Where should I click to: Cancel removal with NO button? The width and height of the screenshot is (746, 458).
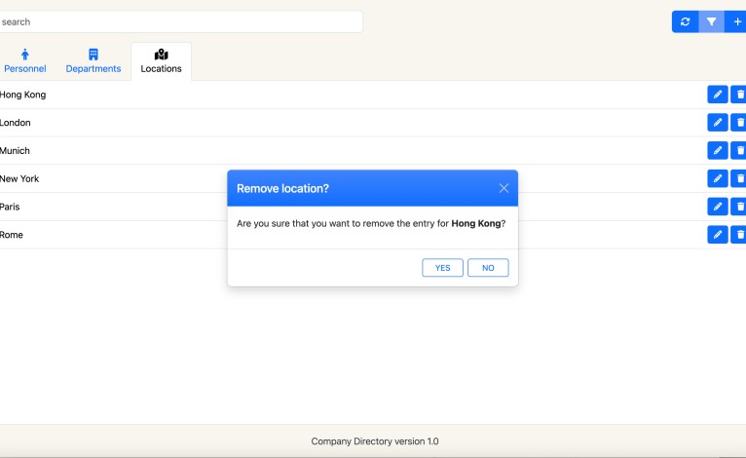488,268
